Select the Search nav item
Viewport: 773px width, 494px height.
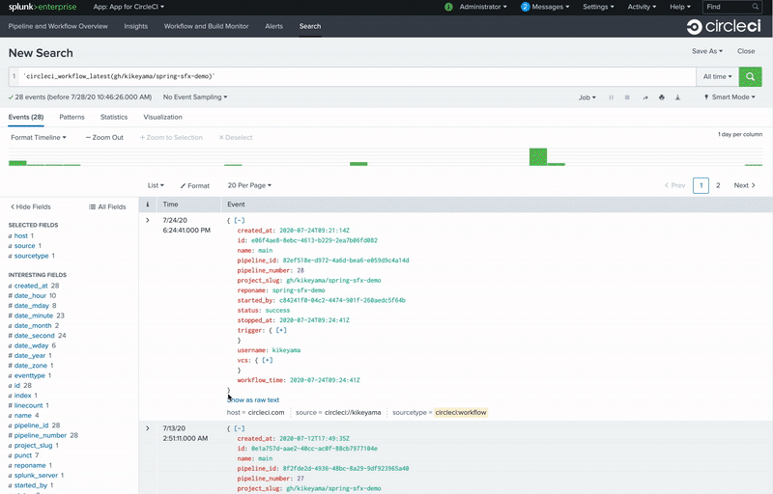pyautogui.click(x=310, y=27)
